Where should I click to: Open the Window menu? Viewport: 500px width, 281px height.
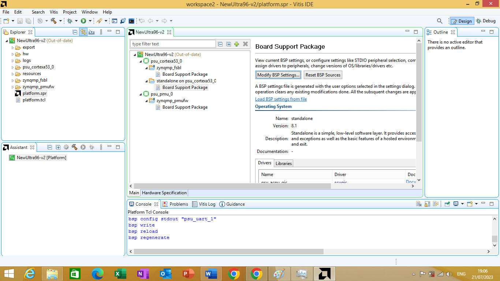point(90,12)
